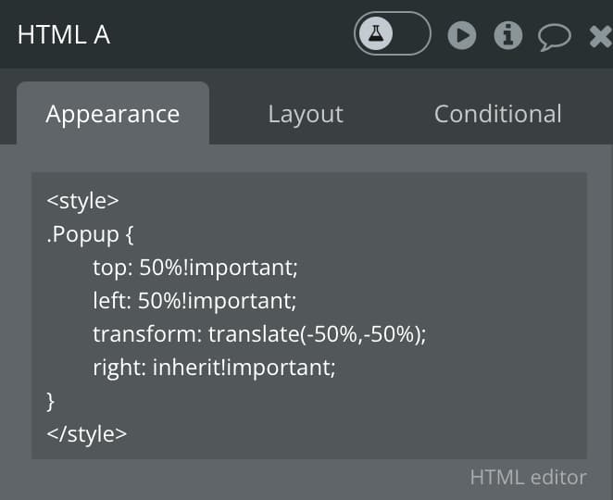Image resolution: width=613 pixels, height=500 pixels.
Task: Open the info reference icon
Action: (508, 35)
